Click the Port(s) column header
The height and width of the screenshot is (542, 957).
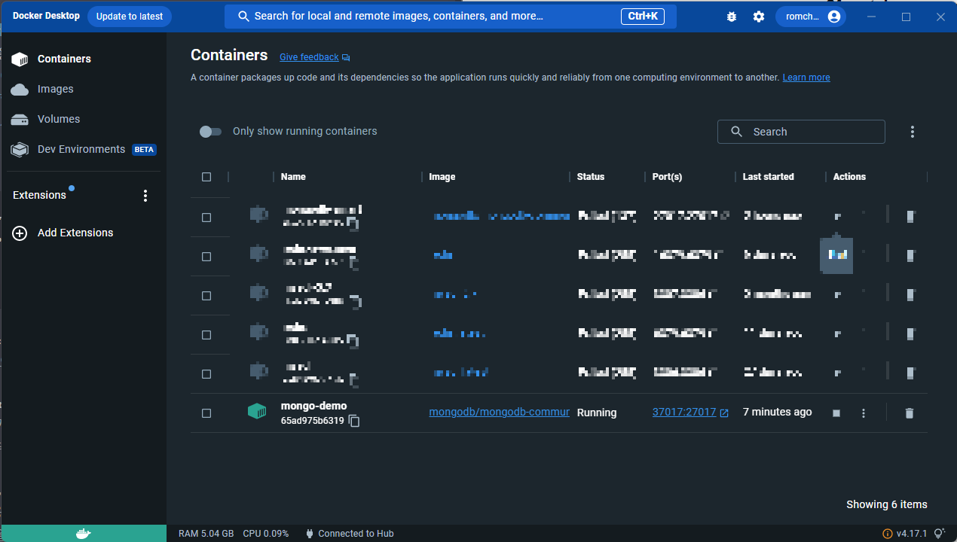667,177
